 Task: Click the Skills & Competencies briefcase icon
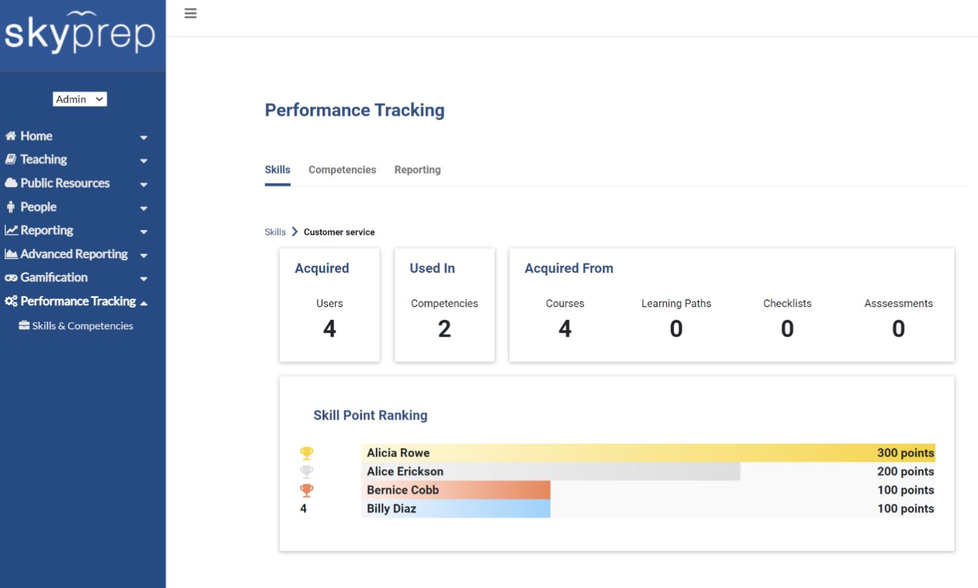[24, 325]
